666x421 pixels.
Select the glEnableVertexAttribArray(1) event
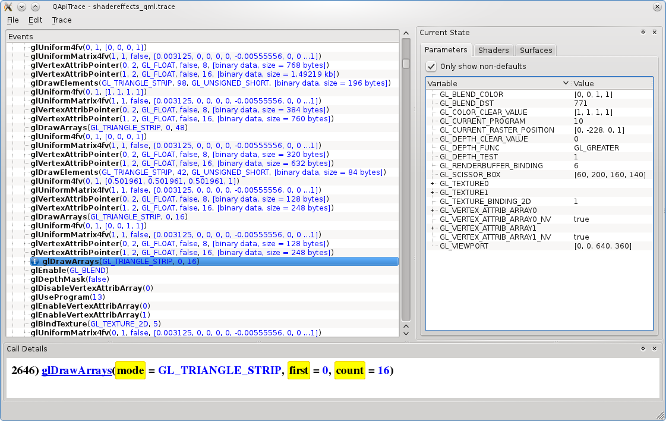click(90, 315)
